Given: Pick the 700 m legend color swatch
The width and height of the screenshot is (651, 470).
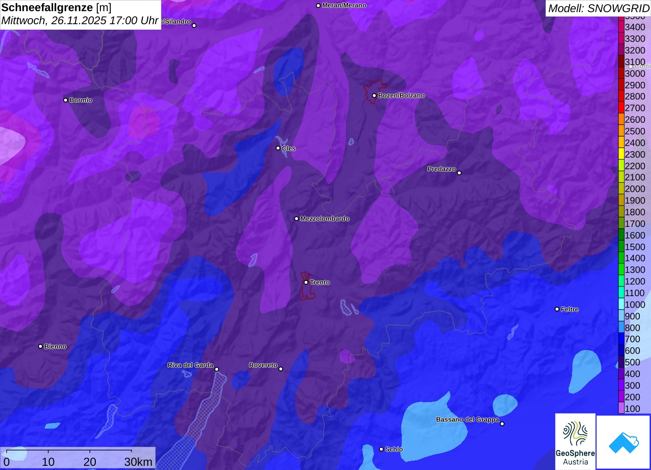Looking at the screenshot, I should coord(621,339).
